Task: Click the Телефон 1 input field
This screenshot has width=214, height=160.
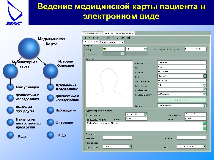Action: point(117,138)
